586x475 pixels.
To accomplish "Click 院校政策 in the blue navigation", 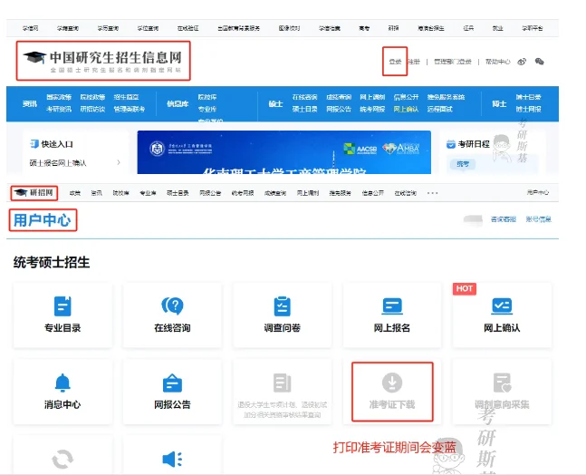I will [92, 97].
